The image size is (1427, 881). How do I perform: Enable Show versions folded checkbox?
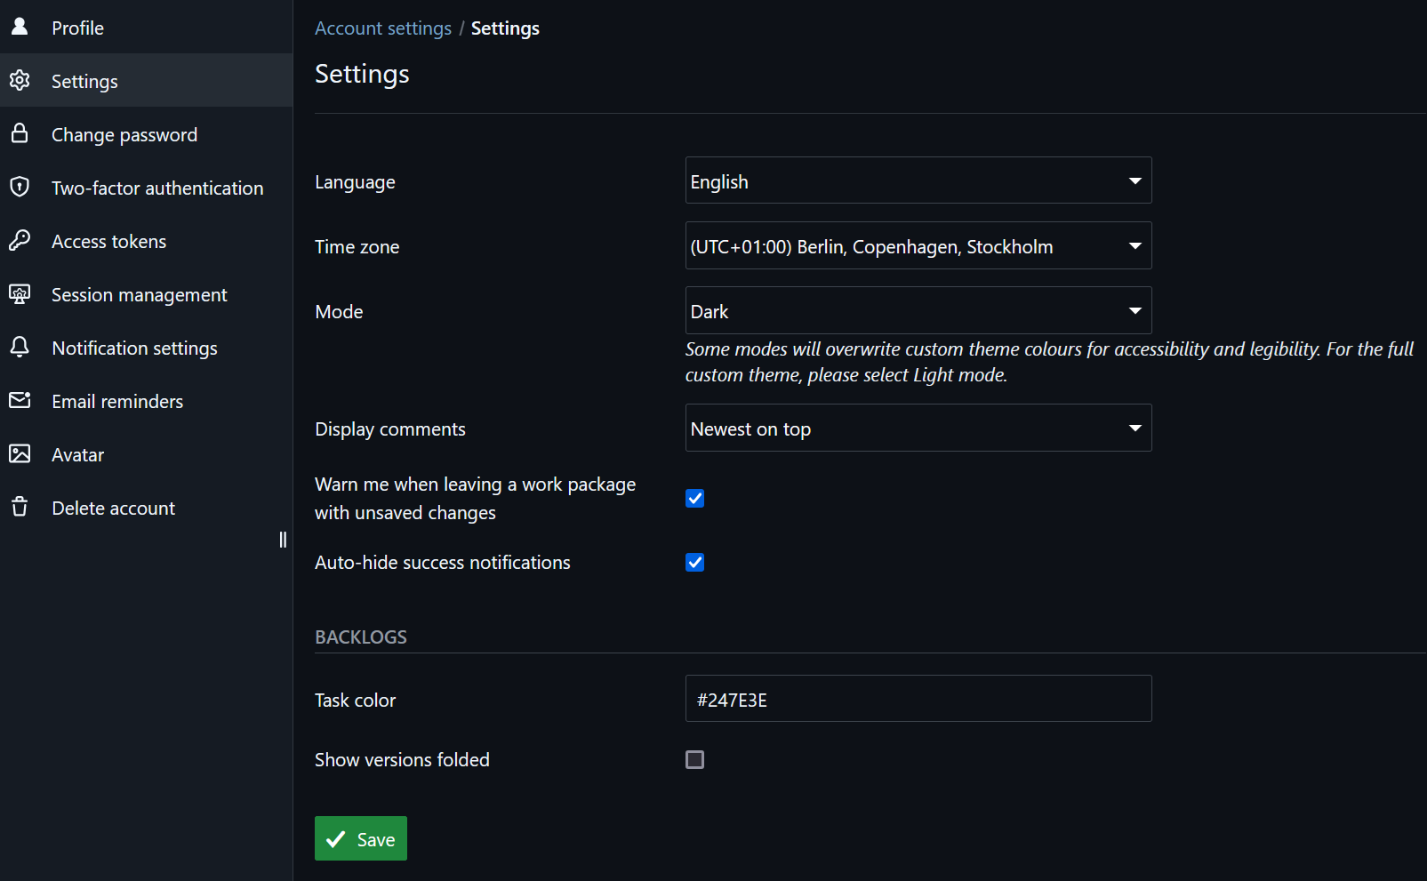(x=695, y=759)
